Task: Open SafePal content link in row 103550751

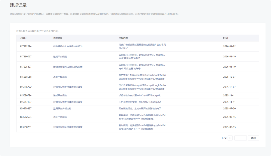Action: [142, 127]
